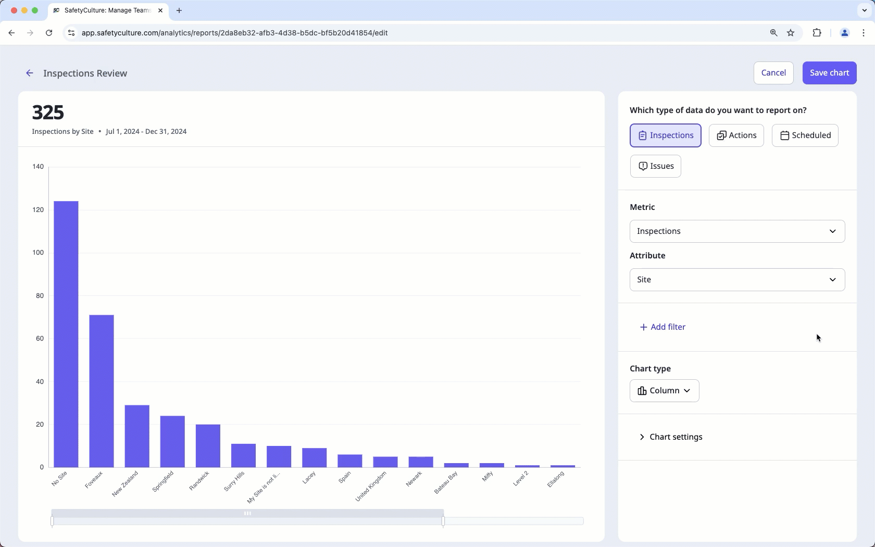This screenshot has width=875, height=547.
Task: Select the Inspections data type
Action: [x=666, y=135]
